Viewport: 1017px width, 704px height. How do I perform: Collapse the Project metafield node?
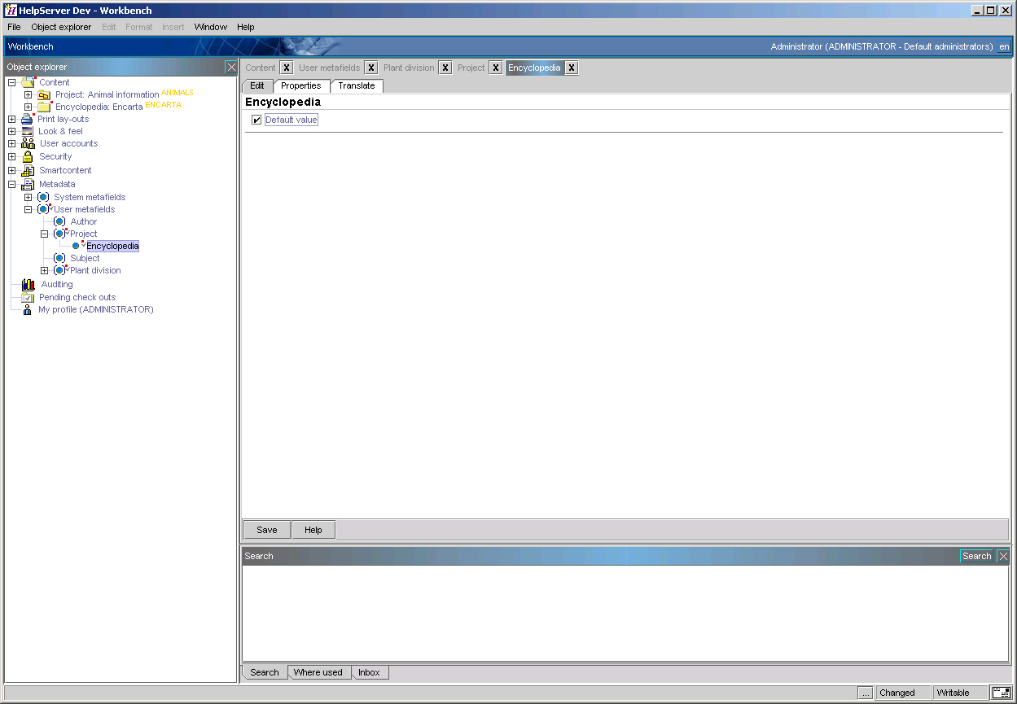point(44,234)
